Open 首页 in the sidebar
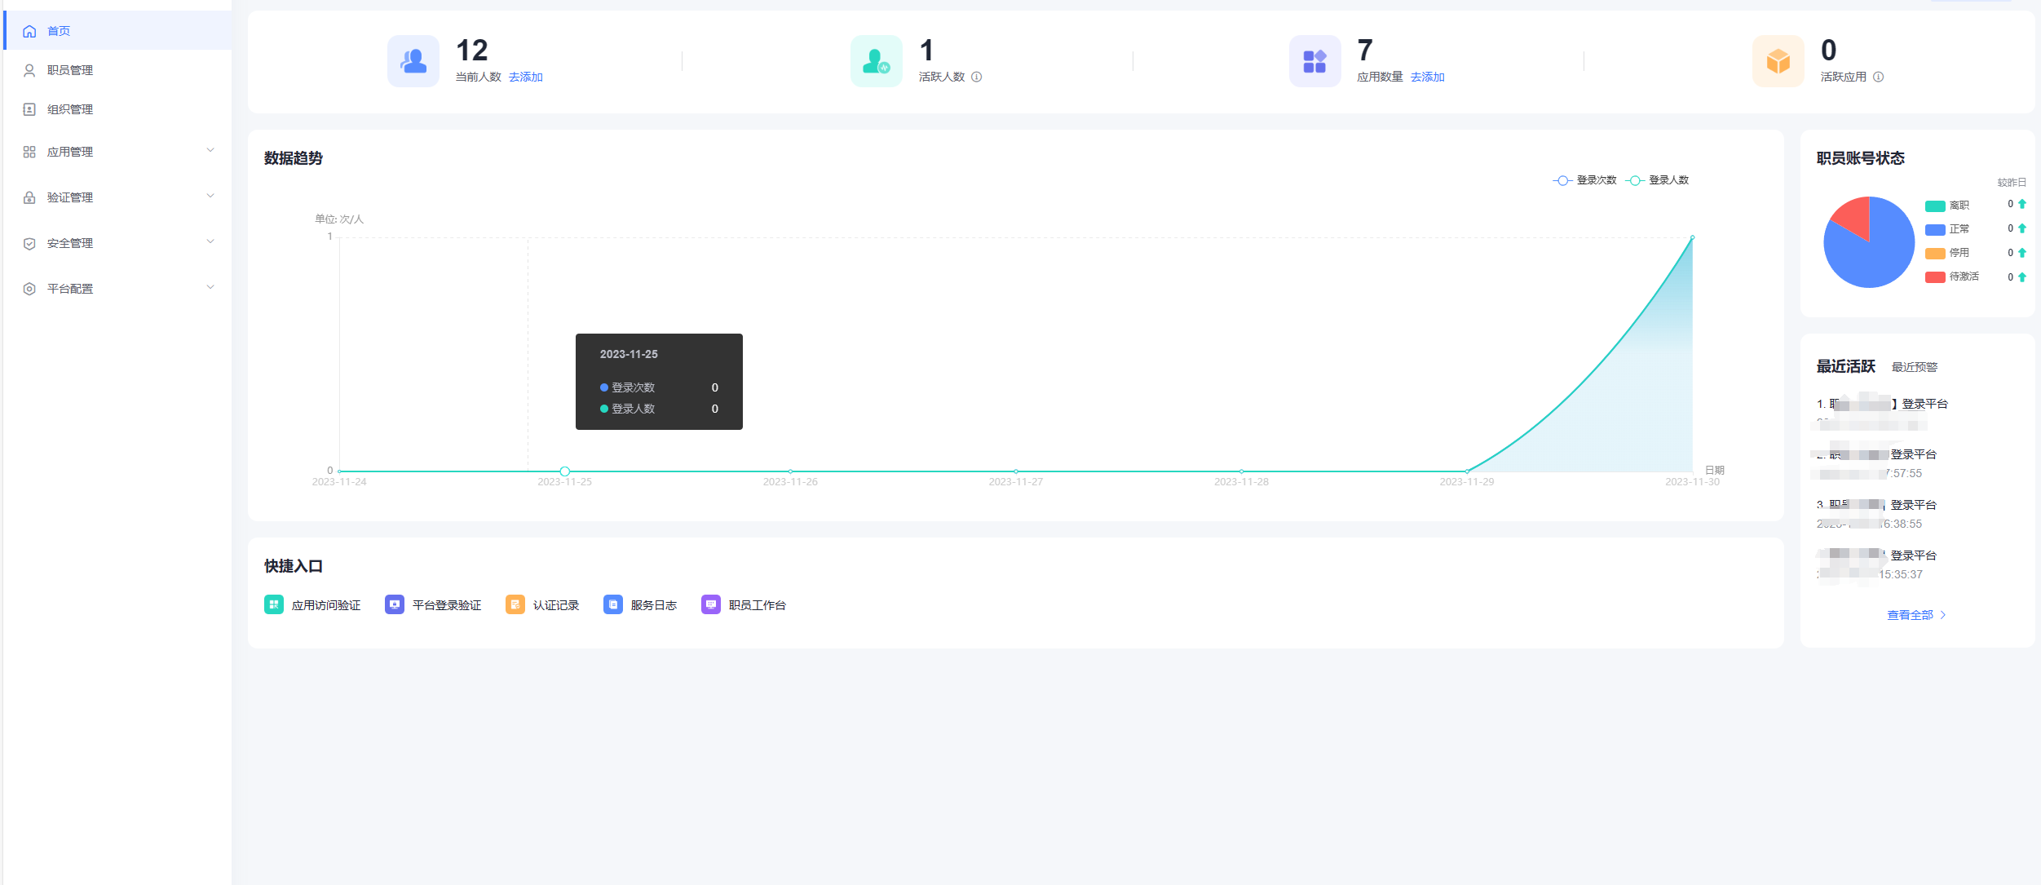The image size is (2041, 885). pos(118,31)
